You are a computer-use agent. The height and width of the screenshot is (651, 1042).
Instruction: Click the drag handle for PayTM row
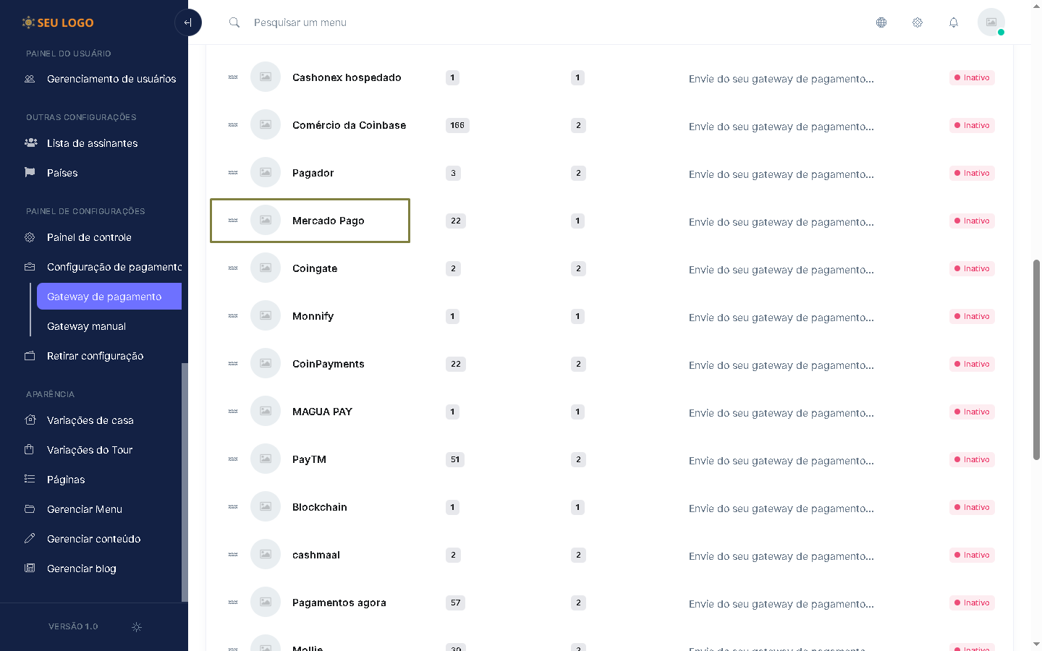click(233, 459)
